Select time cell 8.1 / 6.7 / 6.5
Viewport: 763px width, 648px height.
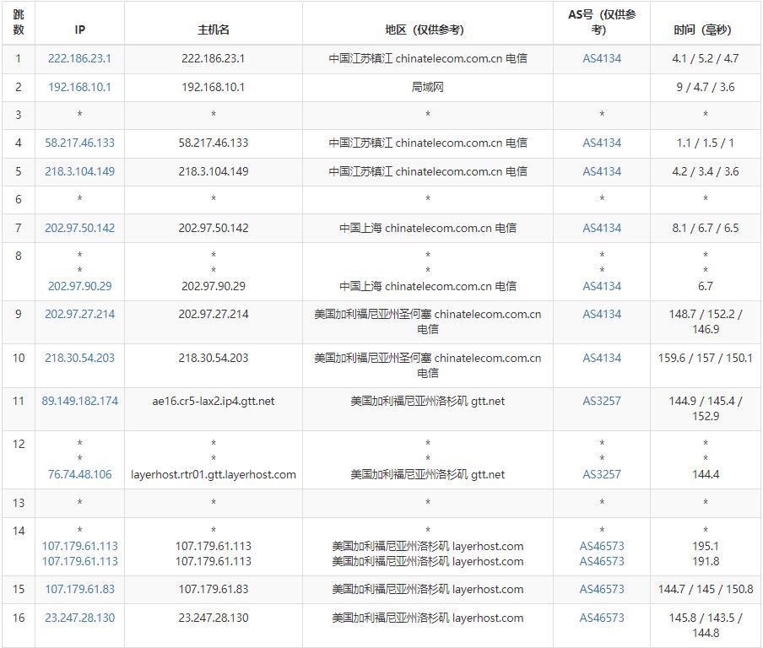705,228
